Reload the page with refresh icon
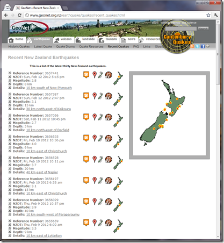 (x=19, y=15)
